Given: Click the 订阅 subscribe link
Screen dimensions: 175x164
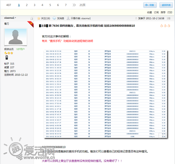Looking at the screenshot, I should coord(156,12).
